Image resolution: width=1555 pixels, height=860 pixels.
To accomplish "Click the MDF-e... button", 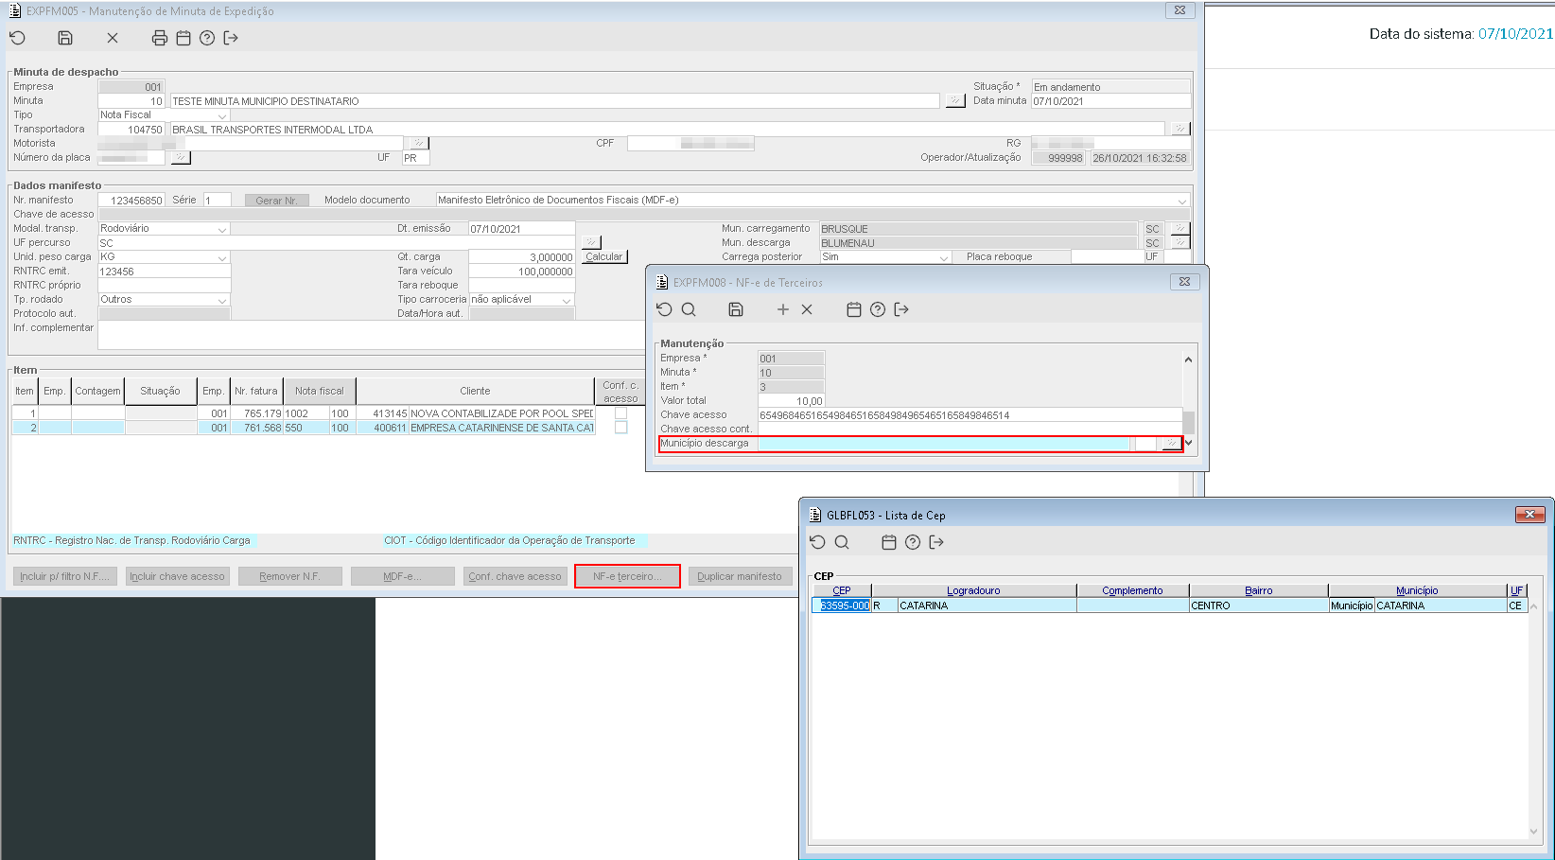I will 403,576.
